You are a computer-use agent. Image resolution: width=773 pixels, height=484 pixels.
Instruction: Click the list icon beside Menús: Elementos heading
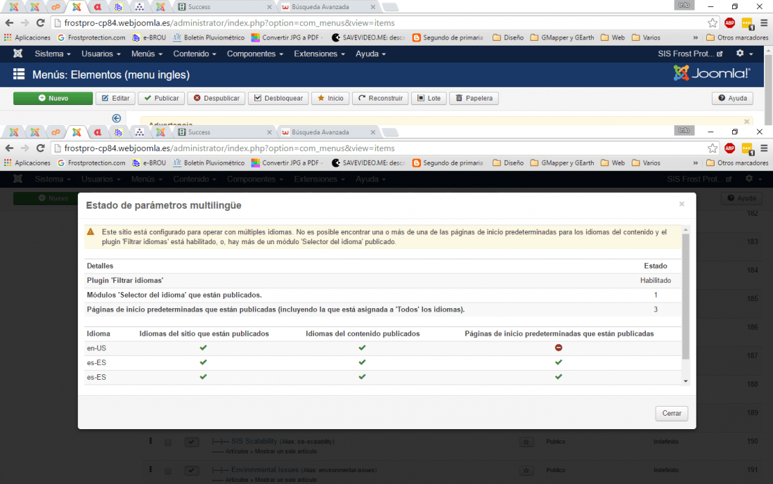(19, 74)
